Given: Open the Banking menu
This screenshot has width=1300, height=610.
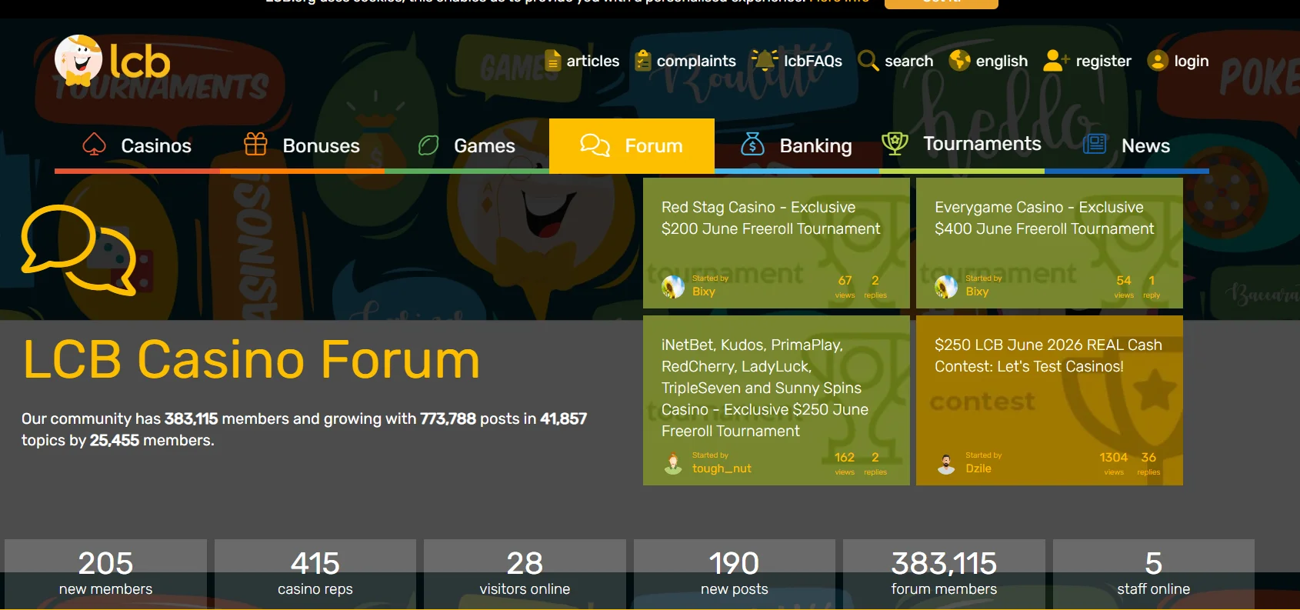Looking at the screenshot, I should tap(797, 145).
